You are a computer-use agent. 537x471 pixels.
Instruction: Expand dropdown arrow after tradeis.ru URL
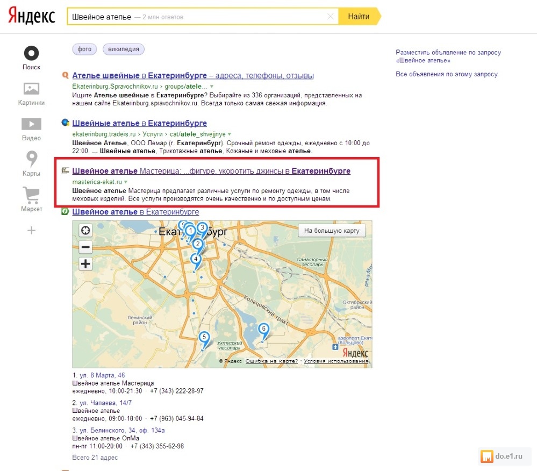pos(230,134)
